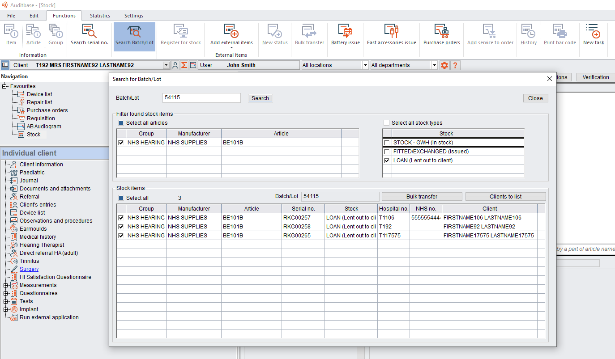Click the red question mark help icon
Viewport: 615px width, 359px height.
(455, 65)
